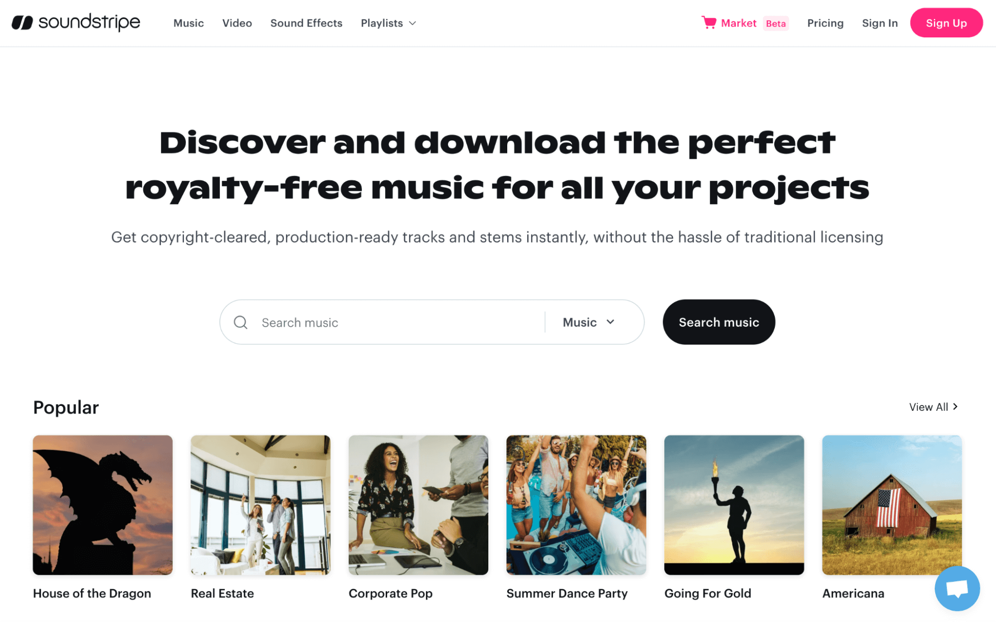Focus the Search music input field
This screenshot has width=996, height=623.
[x=399, y=322]
